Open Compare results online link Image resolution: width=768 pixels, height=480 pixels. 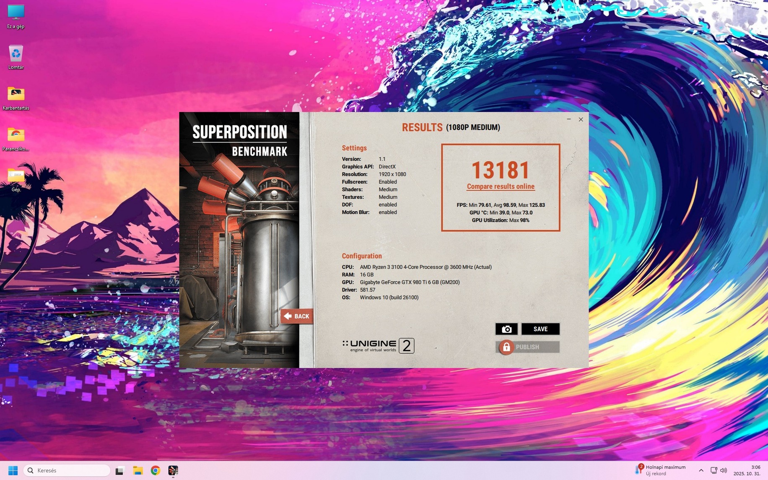(x=501, y=187)
